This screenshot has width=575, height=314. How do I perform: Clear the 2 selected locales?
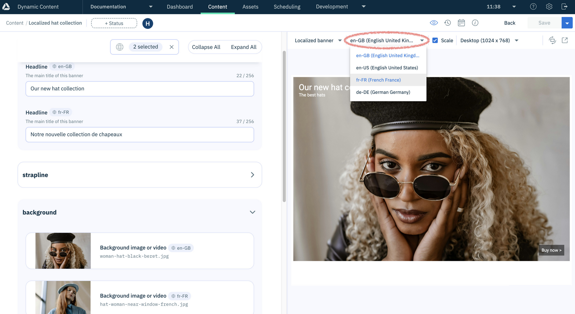[x=172, y=47]
